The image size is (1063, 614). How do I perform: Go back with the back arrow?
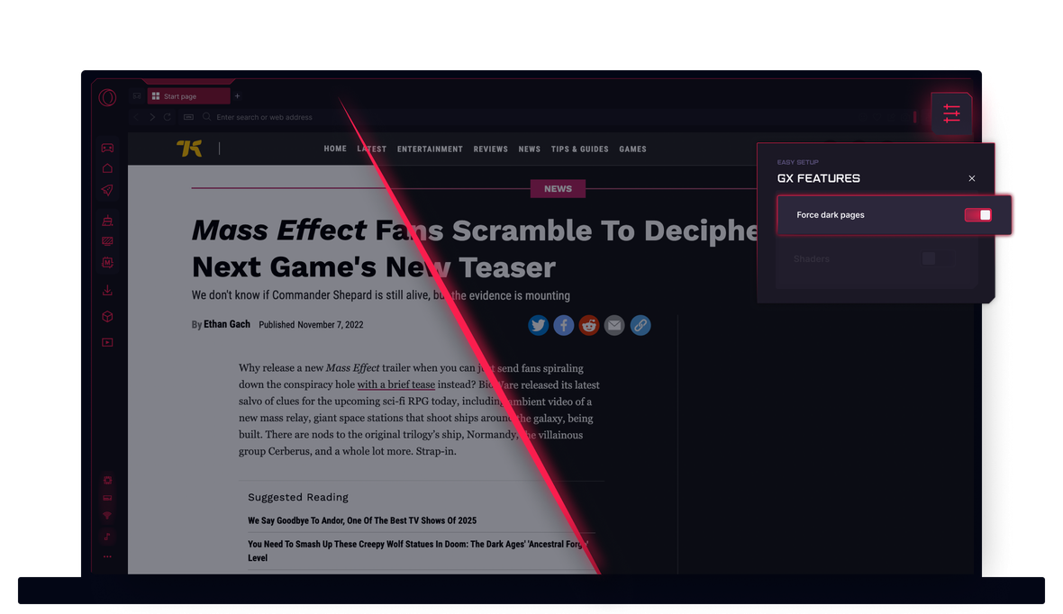coord(136,117)
